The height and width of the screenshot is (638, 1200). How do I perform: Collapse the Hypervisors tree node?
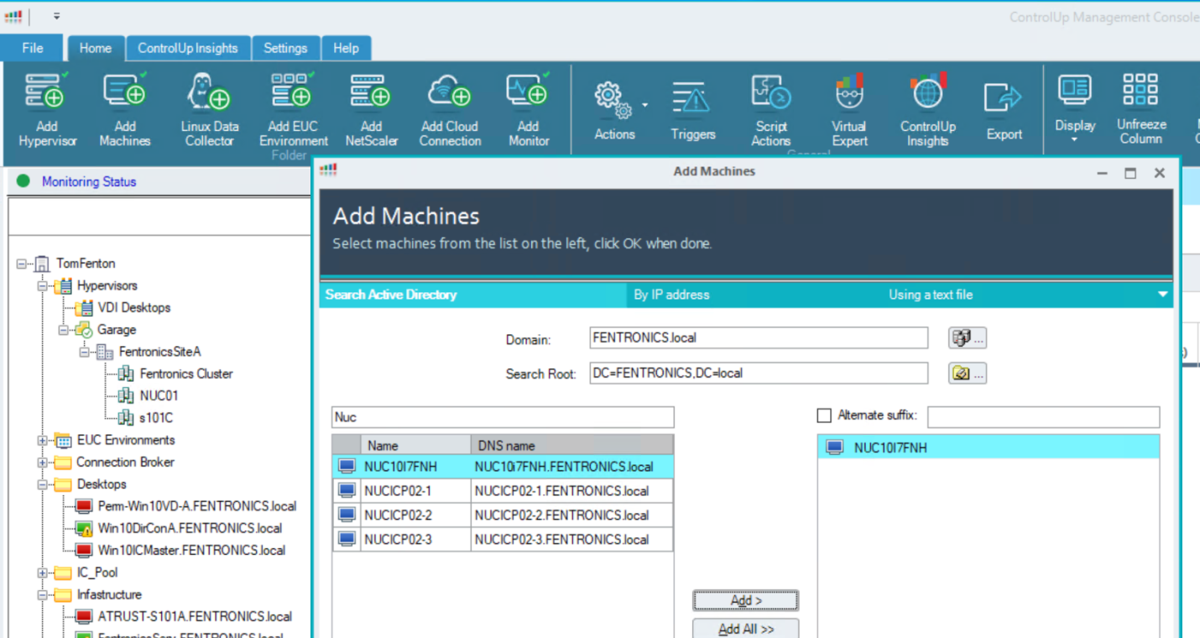[x=42, y=285]
